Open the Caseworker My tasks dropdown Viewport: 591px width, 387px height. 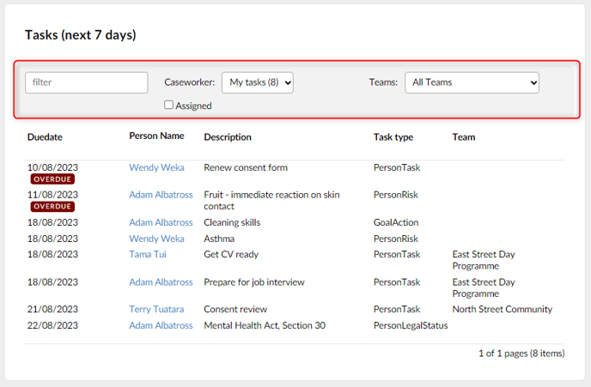[258, 82]
